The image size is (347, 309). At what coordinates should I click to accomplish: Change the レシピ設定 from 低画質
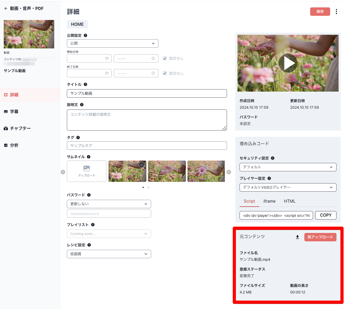tap(109, 254)
